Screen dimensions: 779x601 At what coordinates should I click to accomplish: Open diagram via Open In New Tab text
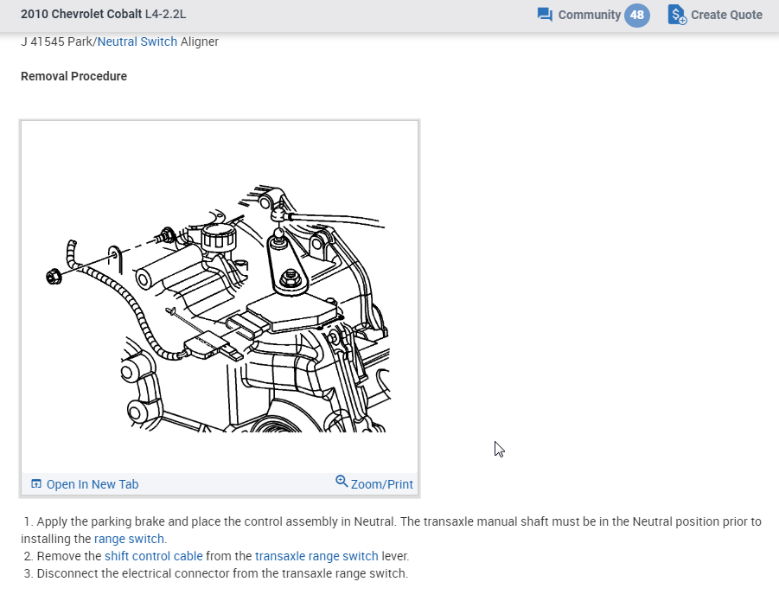click(92, 484)
